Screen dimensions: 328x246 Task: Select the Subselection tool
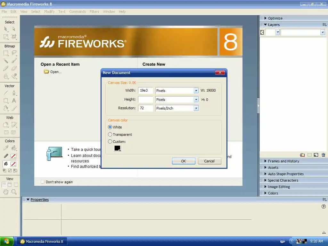tap(14, 29)
